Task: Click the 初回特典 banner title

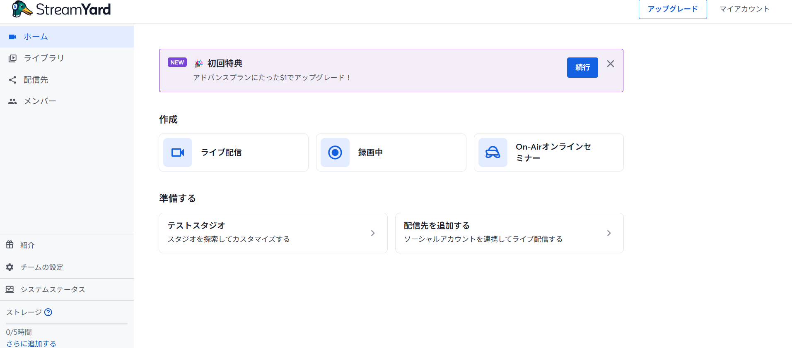Action: coord(225,63)
